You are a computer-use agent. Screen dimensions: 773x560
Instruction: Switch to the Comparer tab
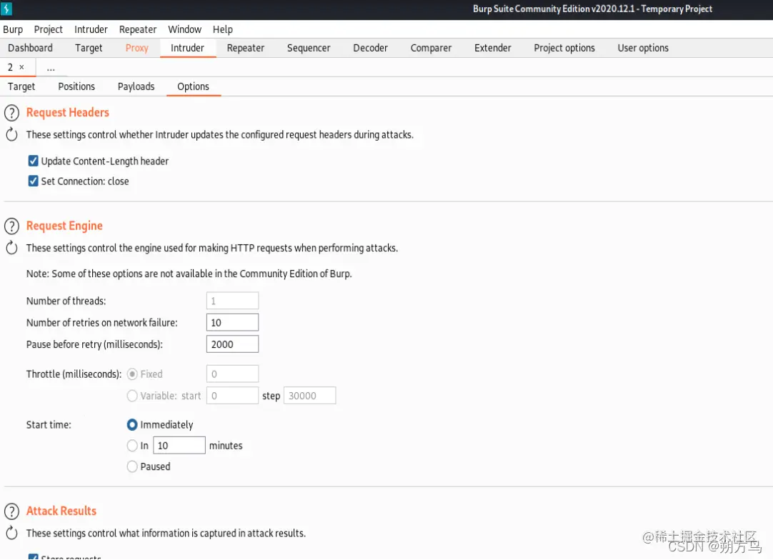[431, 48]
